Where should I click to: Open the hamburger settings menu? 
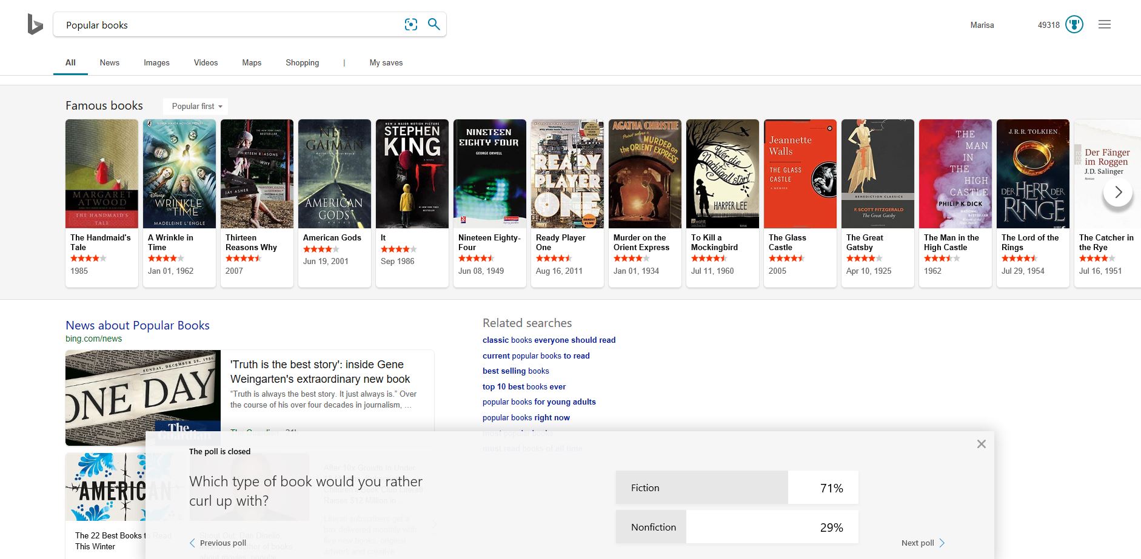(1104, 25)
